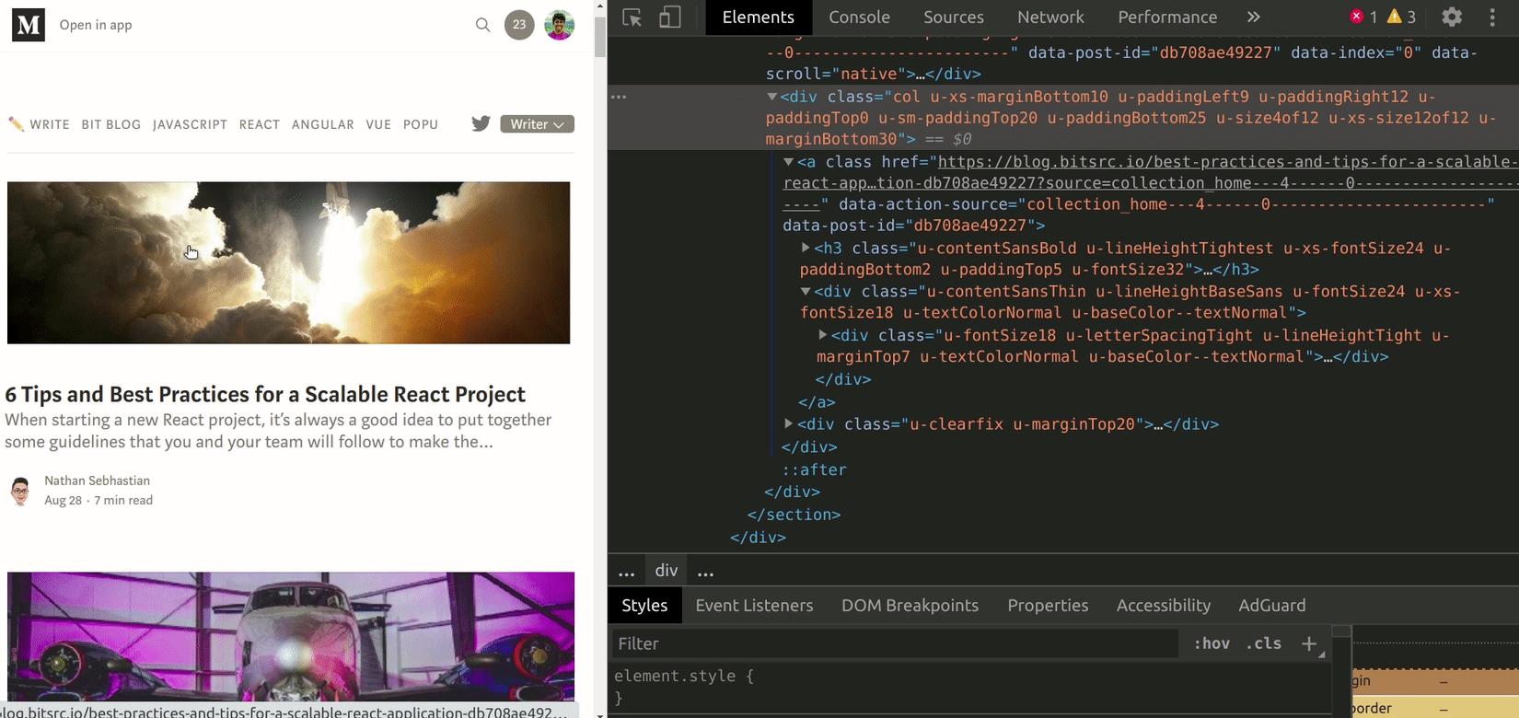
Task: Click the Medium logo icon
Action: tap(28, 26)
